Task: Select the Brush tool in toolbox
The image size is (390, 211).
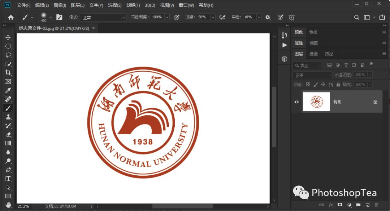Action: click(8, 108)
